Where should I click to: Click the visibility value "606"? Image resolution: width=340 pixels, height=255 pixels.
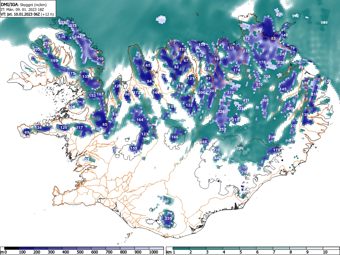[x=279, y=15]
